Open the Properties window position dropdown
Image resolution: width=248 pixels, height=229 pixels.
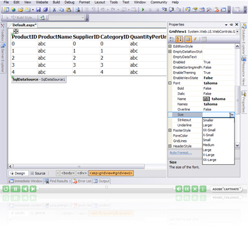pos(226,25)
